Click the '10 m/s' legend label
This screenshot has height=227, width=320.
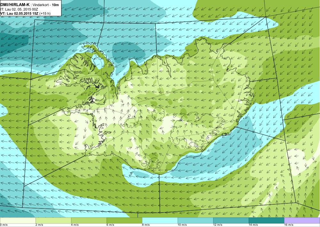point(182,225)
